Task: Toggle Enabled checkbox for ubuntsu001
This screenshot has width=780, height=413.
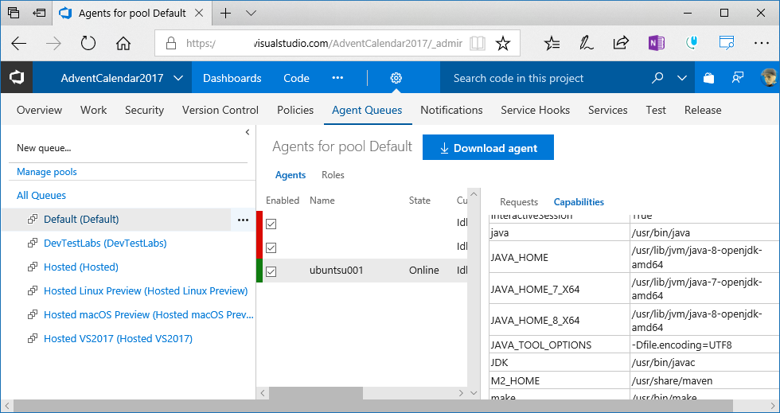Action: 271,271
